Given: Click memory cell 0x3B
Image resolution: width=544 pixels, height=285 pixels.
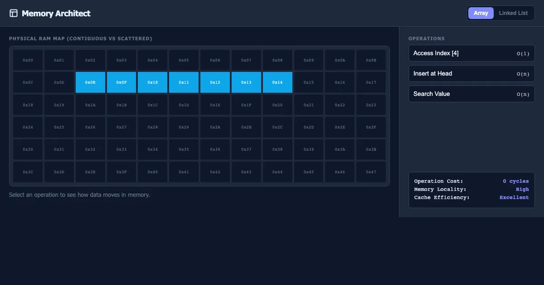Looking at the screenshot, I should pyautogui.click(x=371, y=149).
